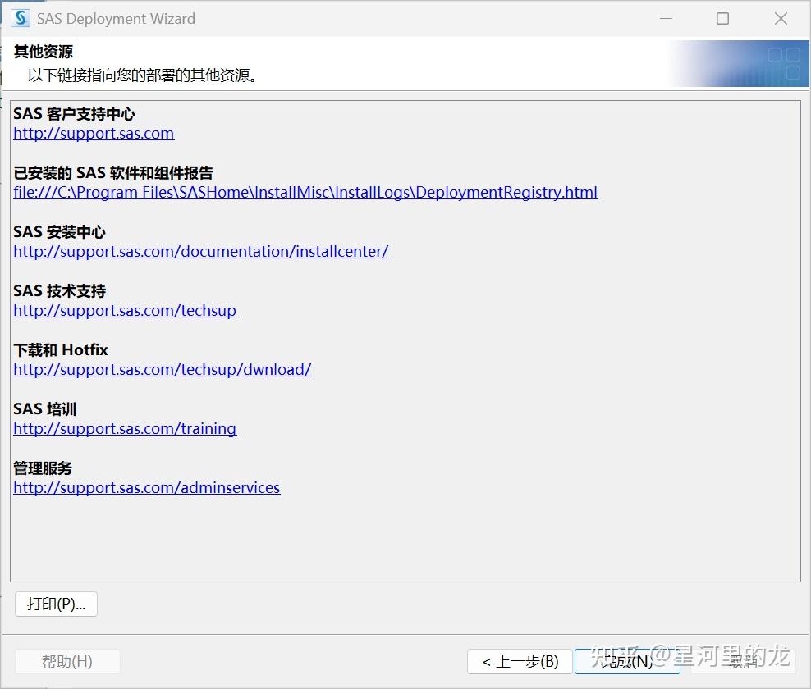Click the 下载和 Hotfix heading text

click(60, 349)
